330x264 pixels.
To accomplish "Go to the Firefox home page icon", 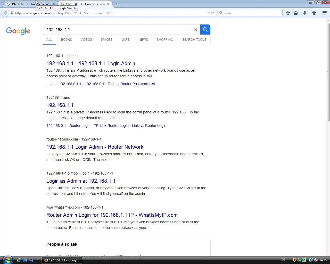I will 314,13.
